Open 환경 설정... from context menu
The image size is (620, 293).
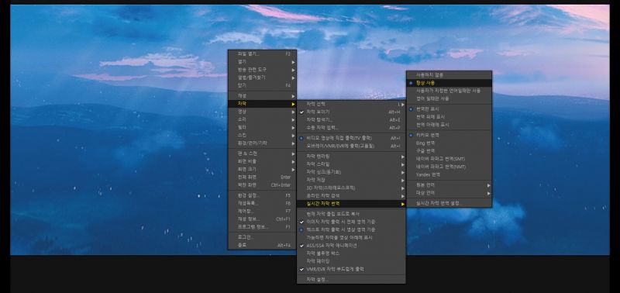click(x=262, y=195)
